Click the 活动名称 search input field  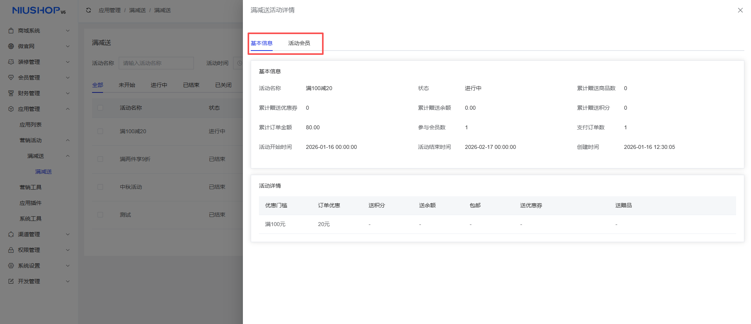click(x=156, y=63)
